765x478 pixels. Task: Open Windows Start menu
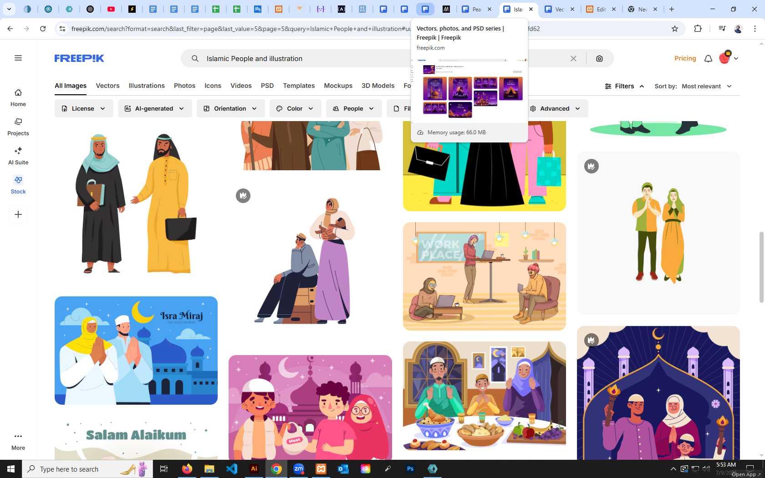[x=11, y=469]
